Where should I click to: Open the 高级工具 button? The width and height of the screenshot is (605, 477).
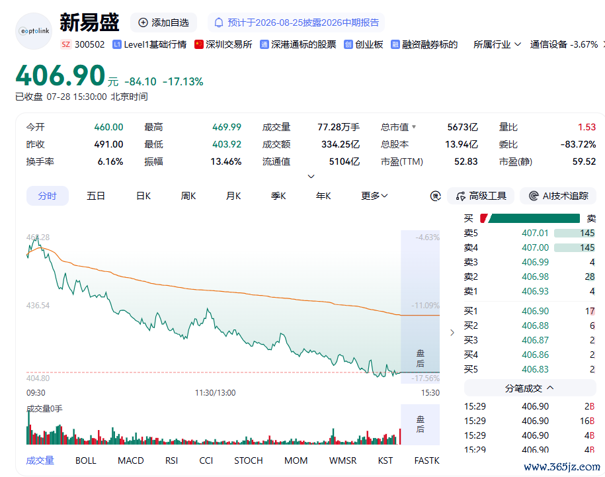click(x=481, y=196)
